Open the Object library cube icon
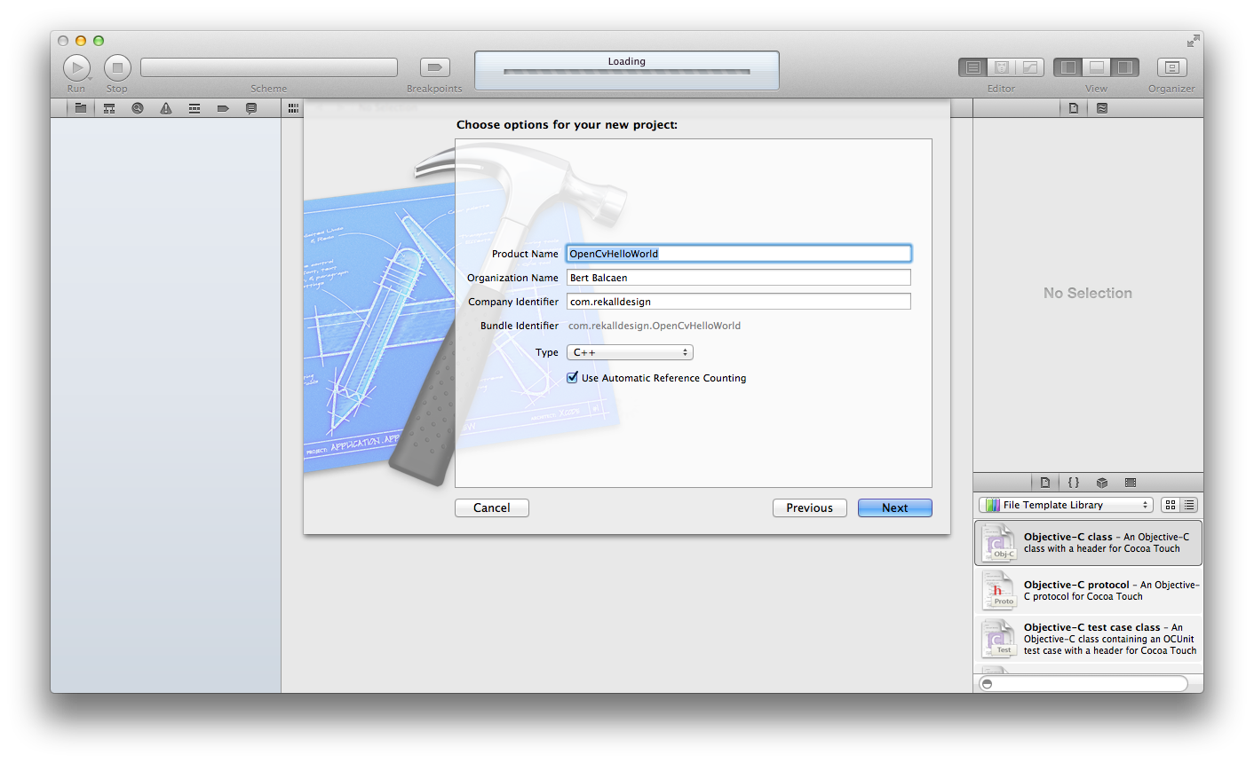The image size is (1254, 763). tap(1102, 483)
